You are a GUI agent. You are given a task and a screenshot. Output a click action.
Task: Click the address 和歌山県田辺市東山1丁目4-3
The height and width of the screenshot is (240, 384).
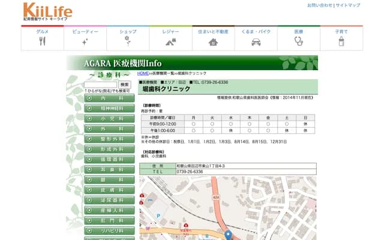[200, 166]
